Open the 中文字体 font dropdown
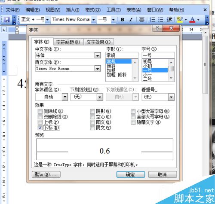This screenshot has height=204, width=215. 98,55
